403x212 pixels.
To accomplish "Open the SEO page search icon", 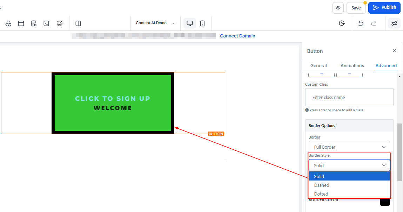I will pos(34,23).
